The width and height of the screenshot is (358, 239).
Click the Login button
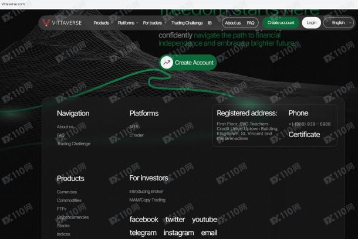[312, 23]
